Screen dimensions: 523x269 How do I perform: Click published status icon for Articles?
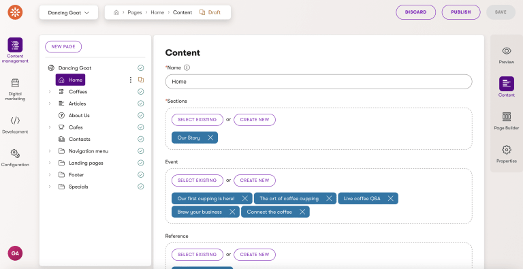coord(141,104)
